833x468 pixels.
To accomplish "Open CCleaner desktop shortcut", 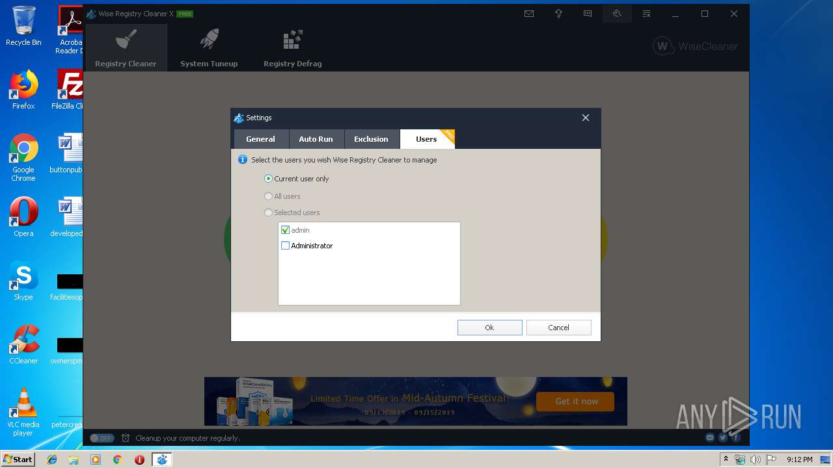I will tap(23, 344).
